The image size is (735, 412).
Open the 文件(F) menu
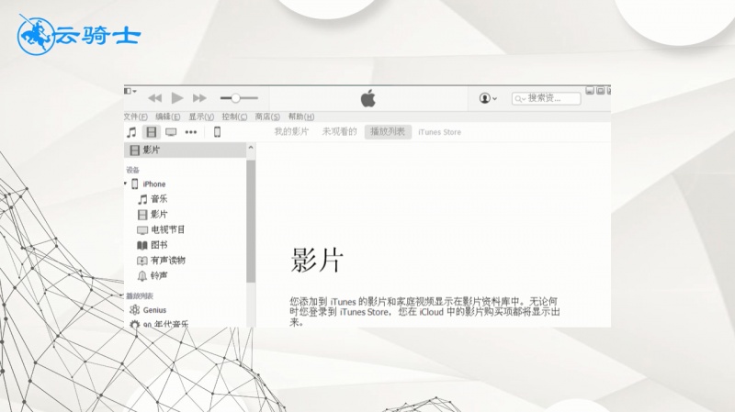136,117
